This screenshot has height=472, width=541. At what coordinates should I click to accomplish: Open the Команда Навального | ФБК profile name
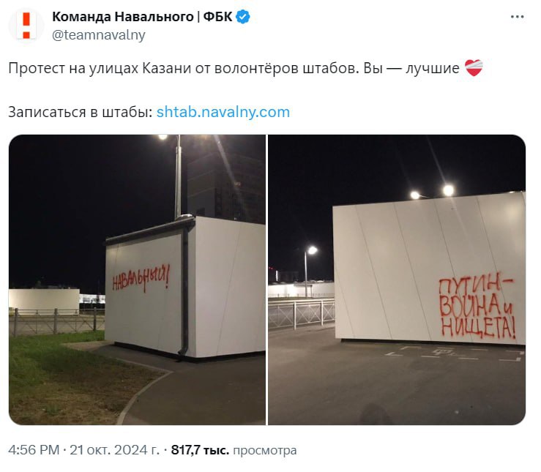pyautogui.click(x=142, y=17)
